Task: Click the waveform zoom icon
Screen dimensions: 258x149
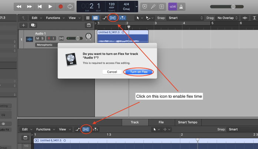Action: tap(245, 18)
